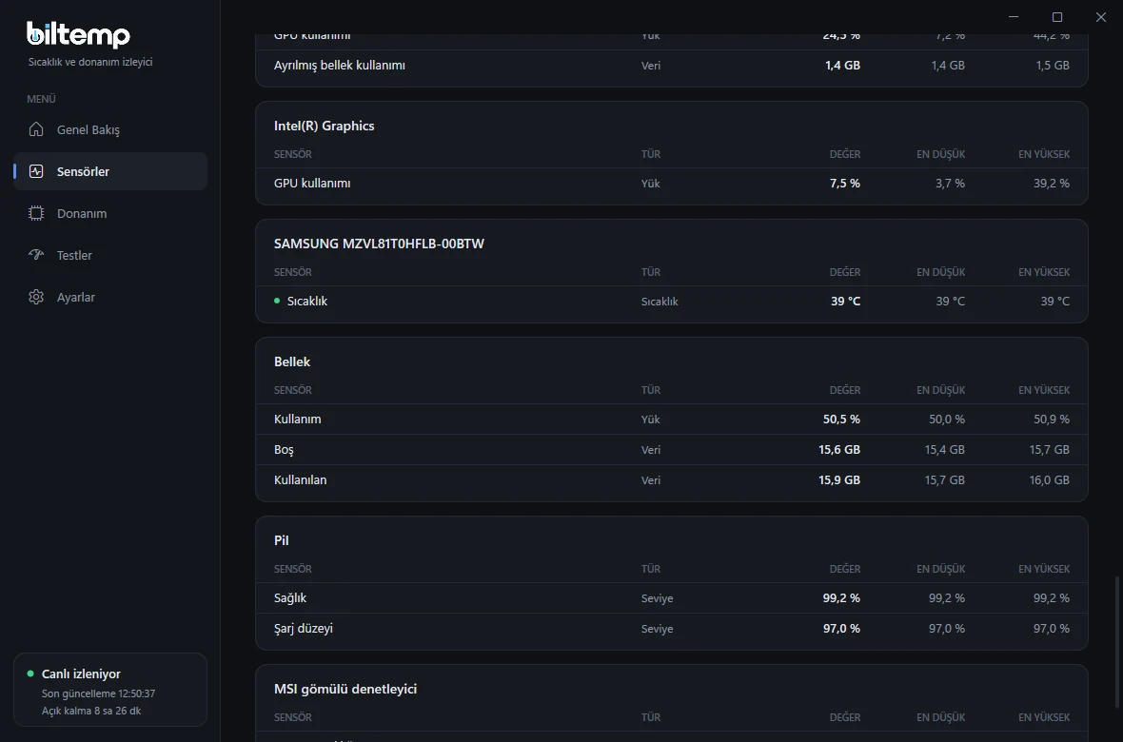The height and width of the screenshot is (742, 1123).
Task: Click the green status dot beside the Sıcaklık sensor
Action: click(x=277, y=301)
